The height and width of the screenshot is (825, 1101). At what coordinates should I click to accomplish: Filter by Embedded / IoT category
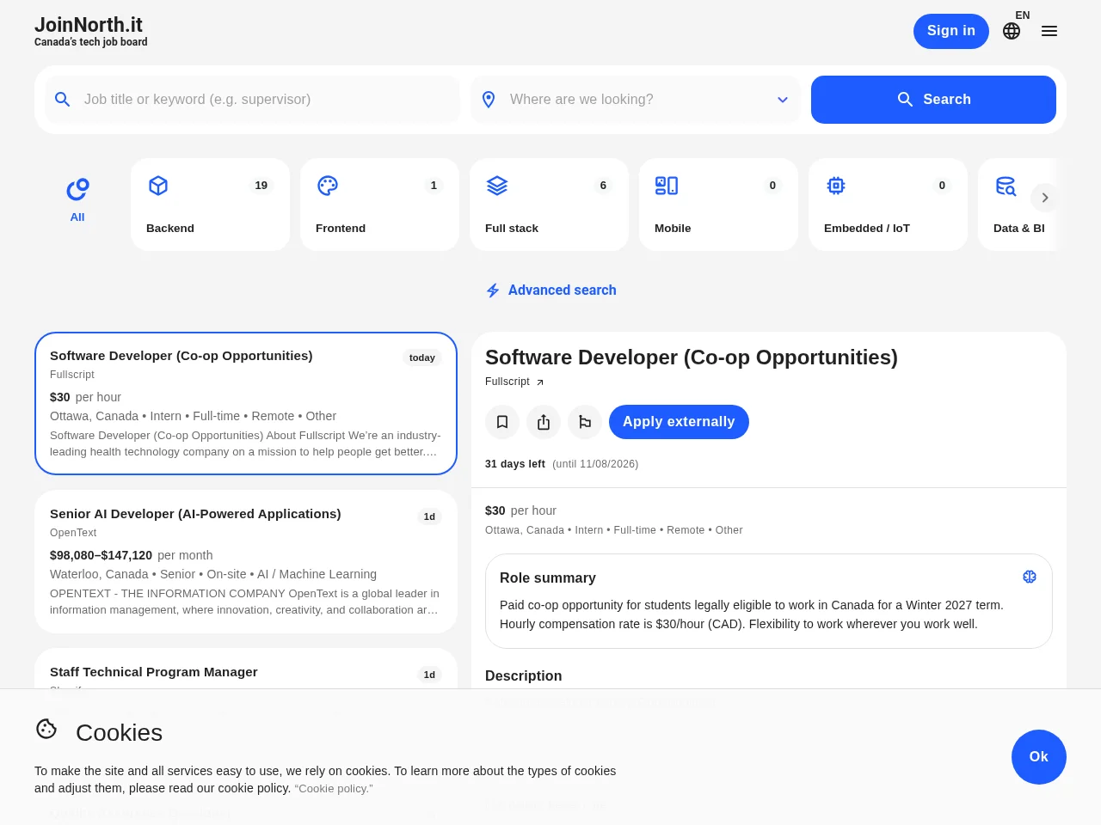coord(888,205)
